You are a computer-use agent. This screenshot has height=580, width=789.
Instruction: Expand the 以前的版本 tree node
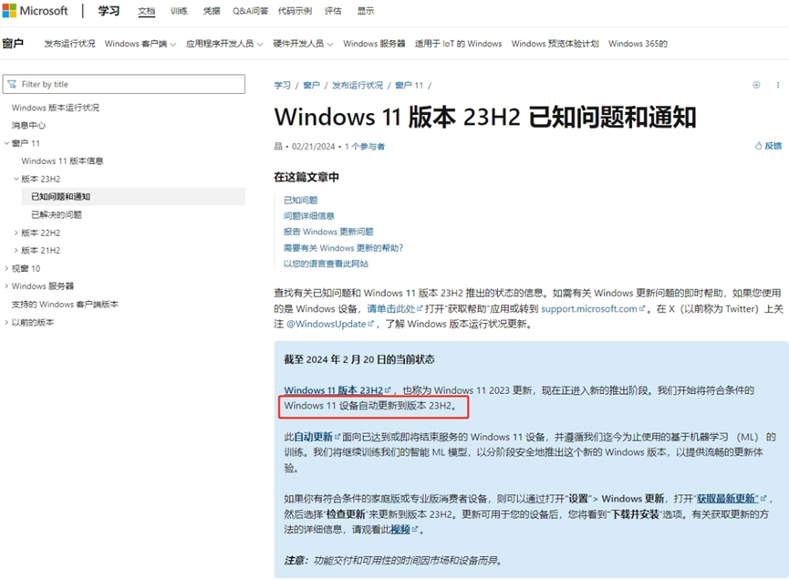(6, 323)
